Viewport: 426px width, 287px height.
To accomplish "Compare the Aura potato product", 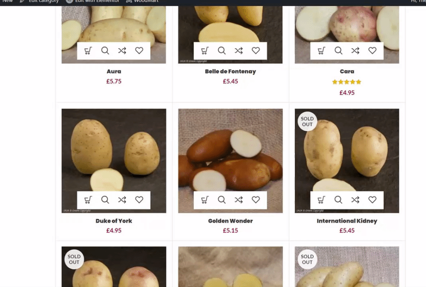I will (122, 51).
